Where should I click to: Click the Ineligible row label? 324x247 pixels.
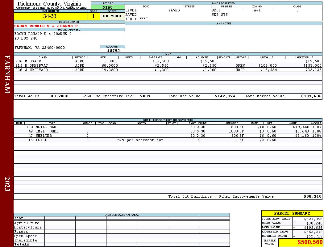point(26,241)
